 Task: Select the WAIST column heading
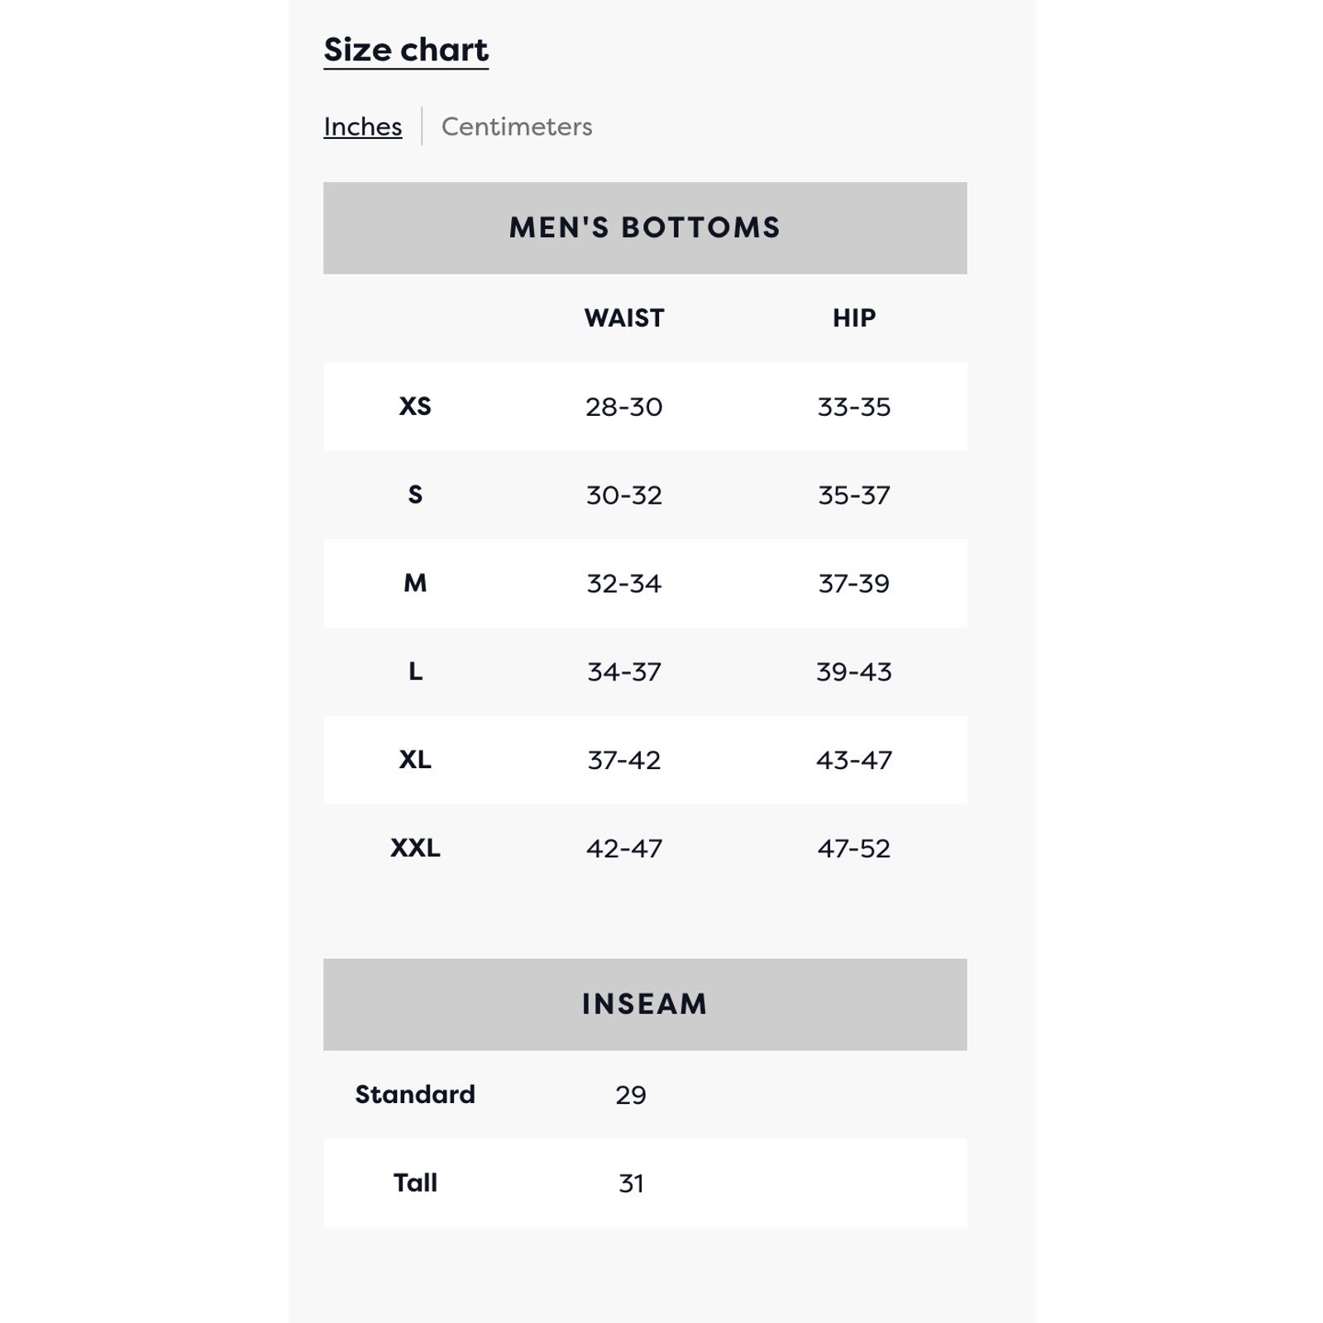(624, 318)
